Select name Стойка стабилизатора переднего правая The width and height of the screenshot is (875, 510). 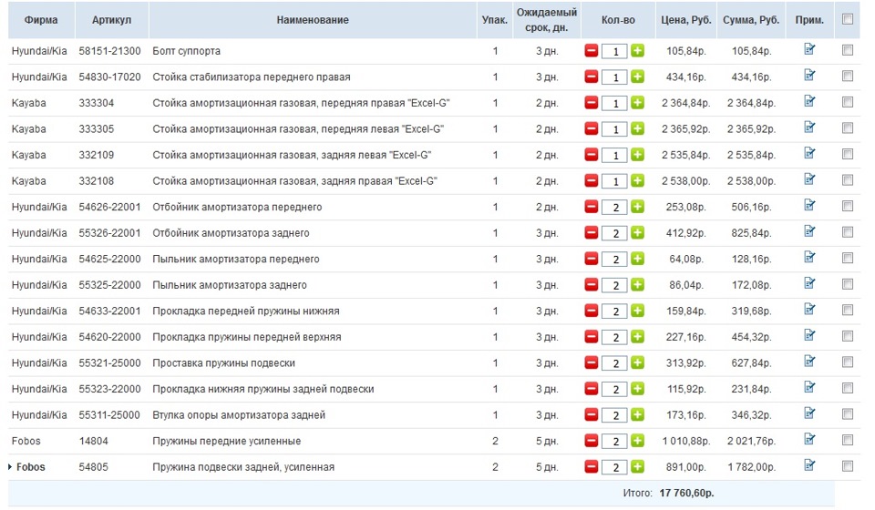pyautogui.click(x=252, y=76)
